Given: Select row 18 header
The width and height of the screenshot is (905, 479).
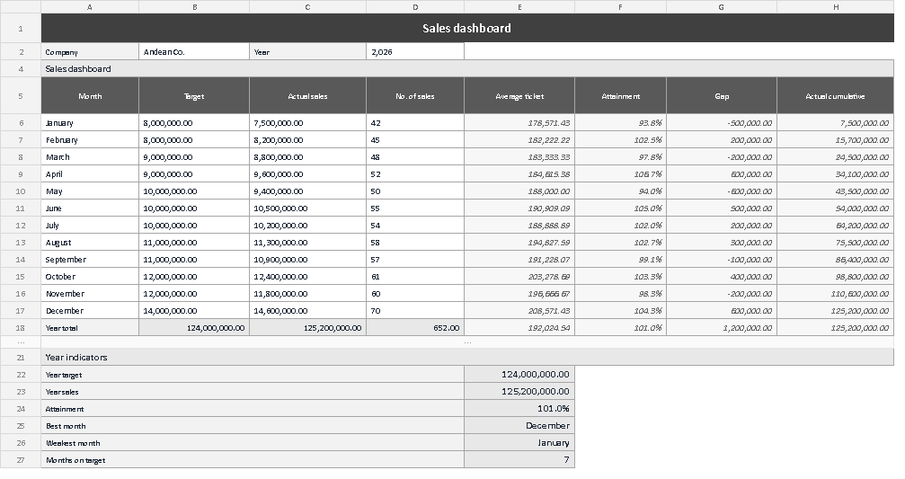Looking at the screenshot, I should pyautogui.click(x=21, y=328).
